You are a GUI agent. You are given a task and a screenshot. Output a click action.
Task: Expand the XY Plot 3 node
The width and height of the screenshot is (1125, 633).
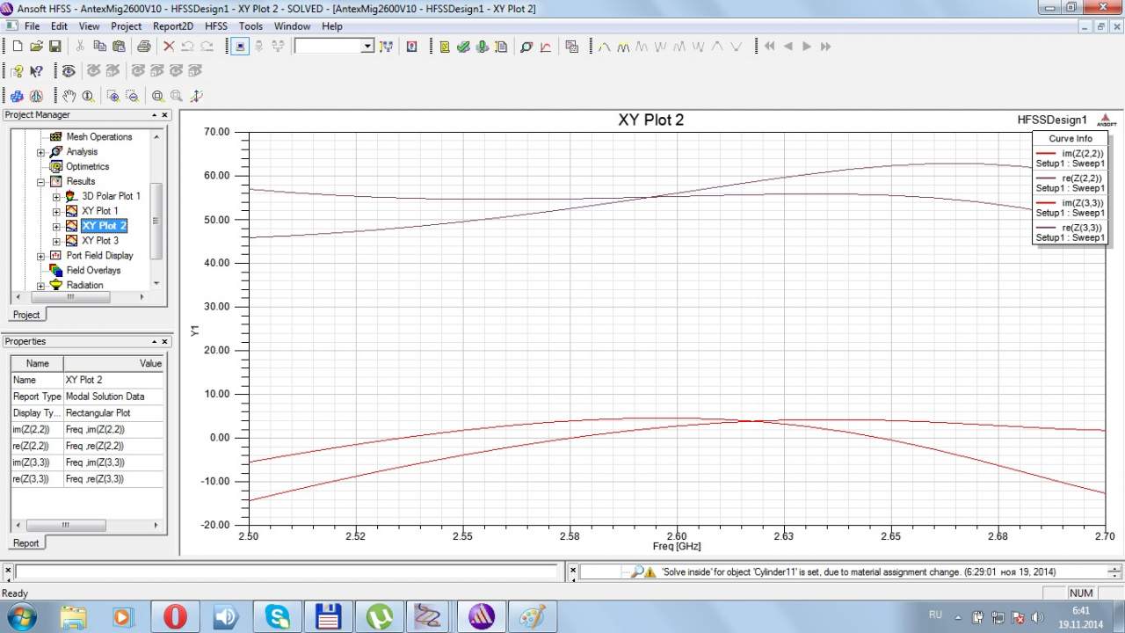point(56,241)
